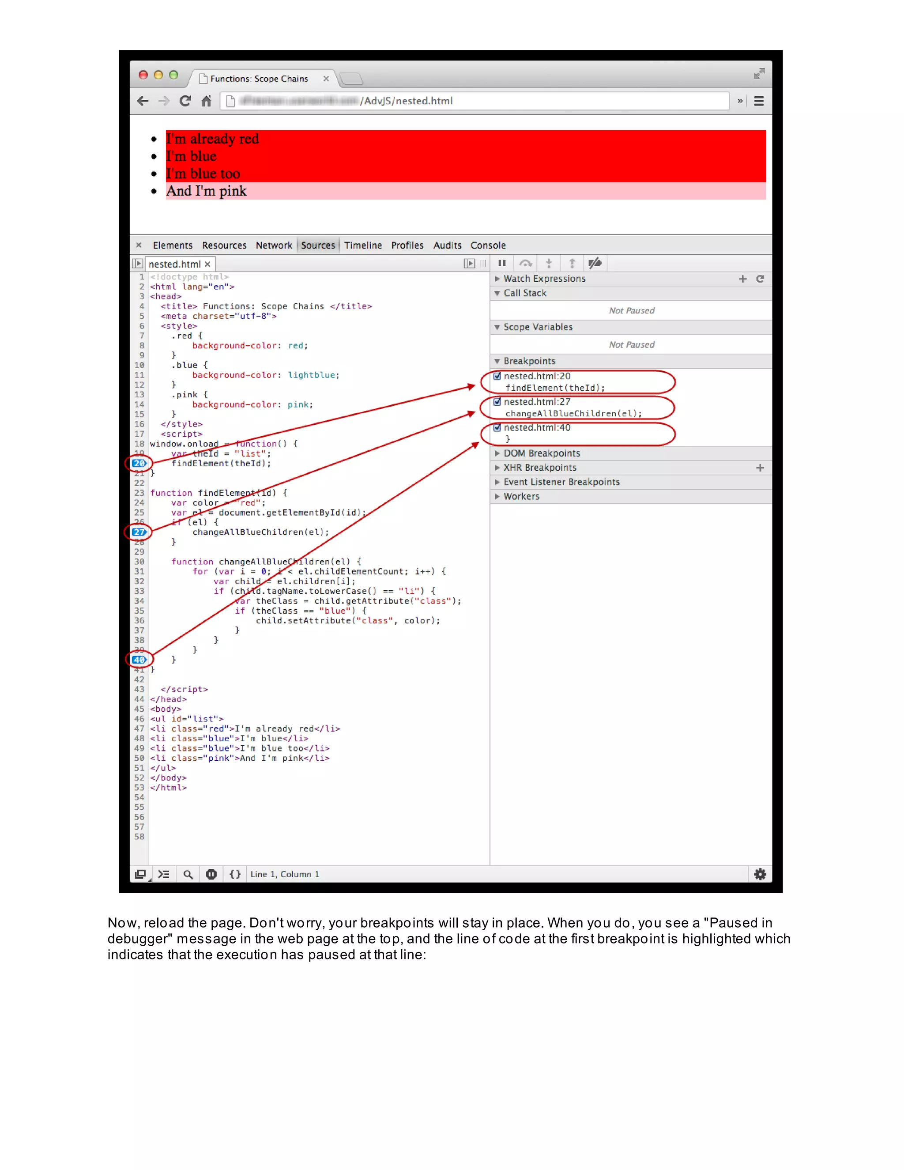Switch to the Resources panel
904x1170 pixels.
(x=224, y=245)
